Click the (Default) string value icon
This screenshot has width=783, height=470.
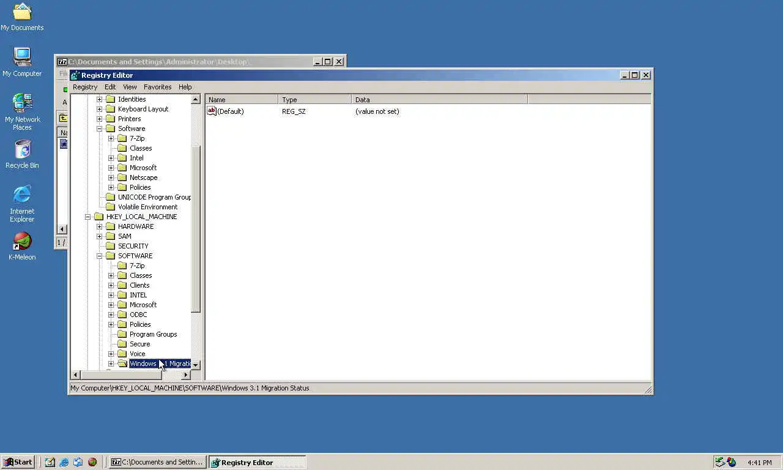(212, 111)
